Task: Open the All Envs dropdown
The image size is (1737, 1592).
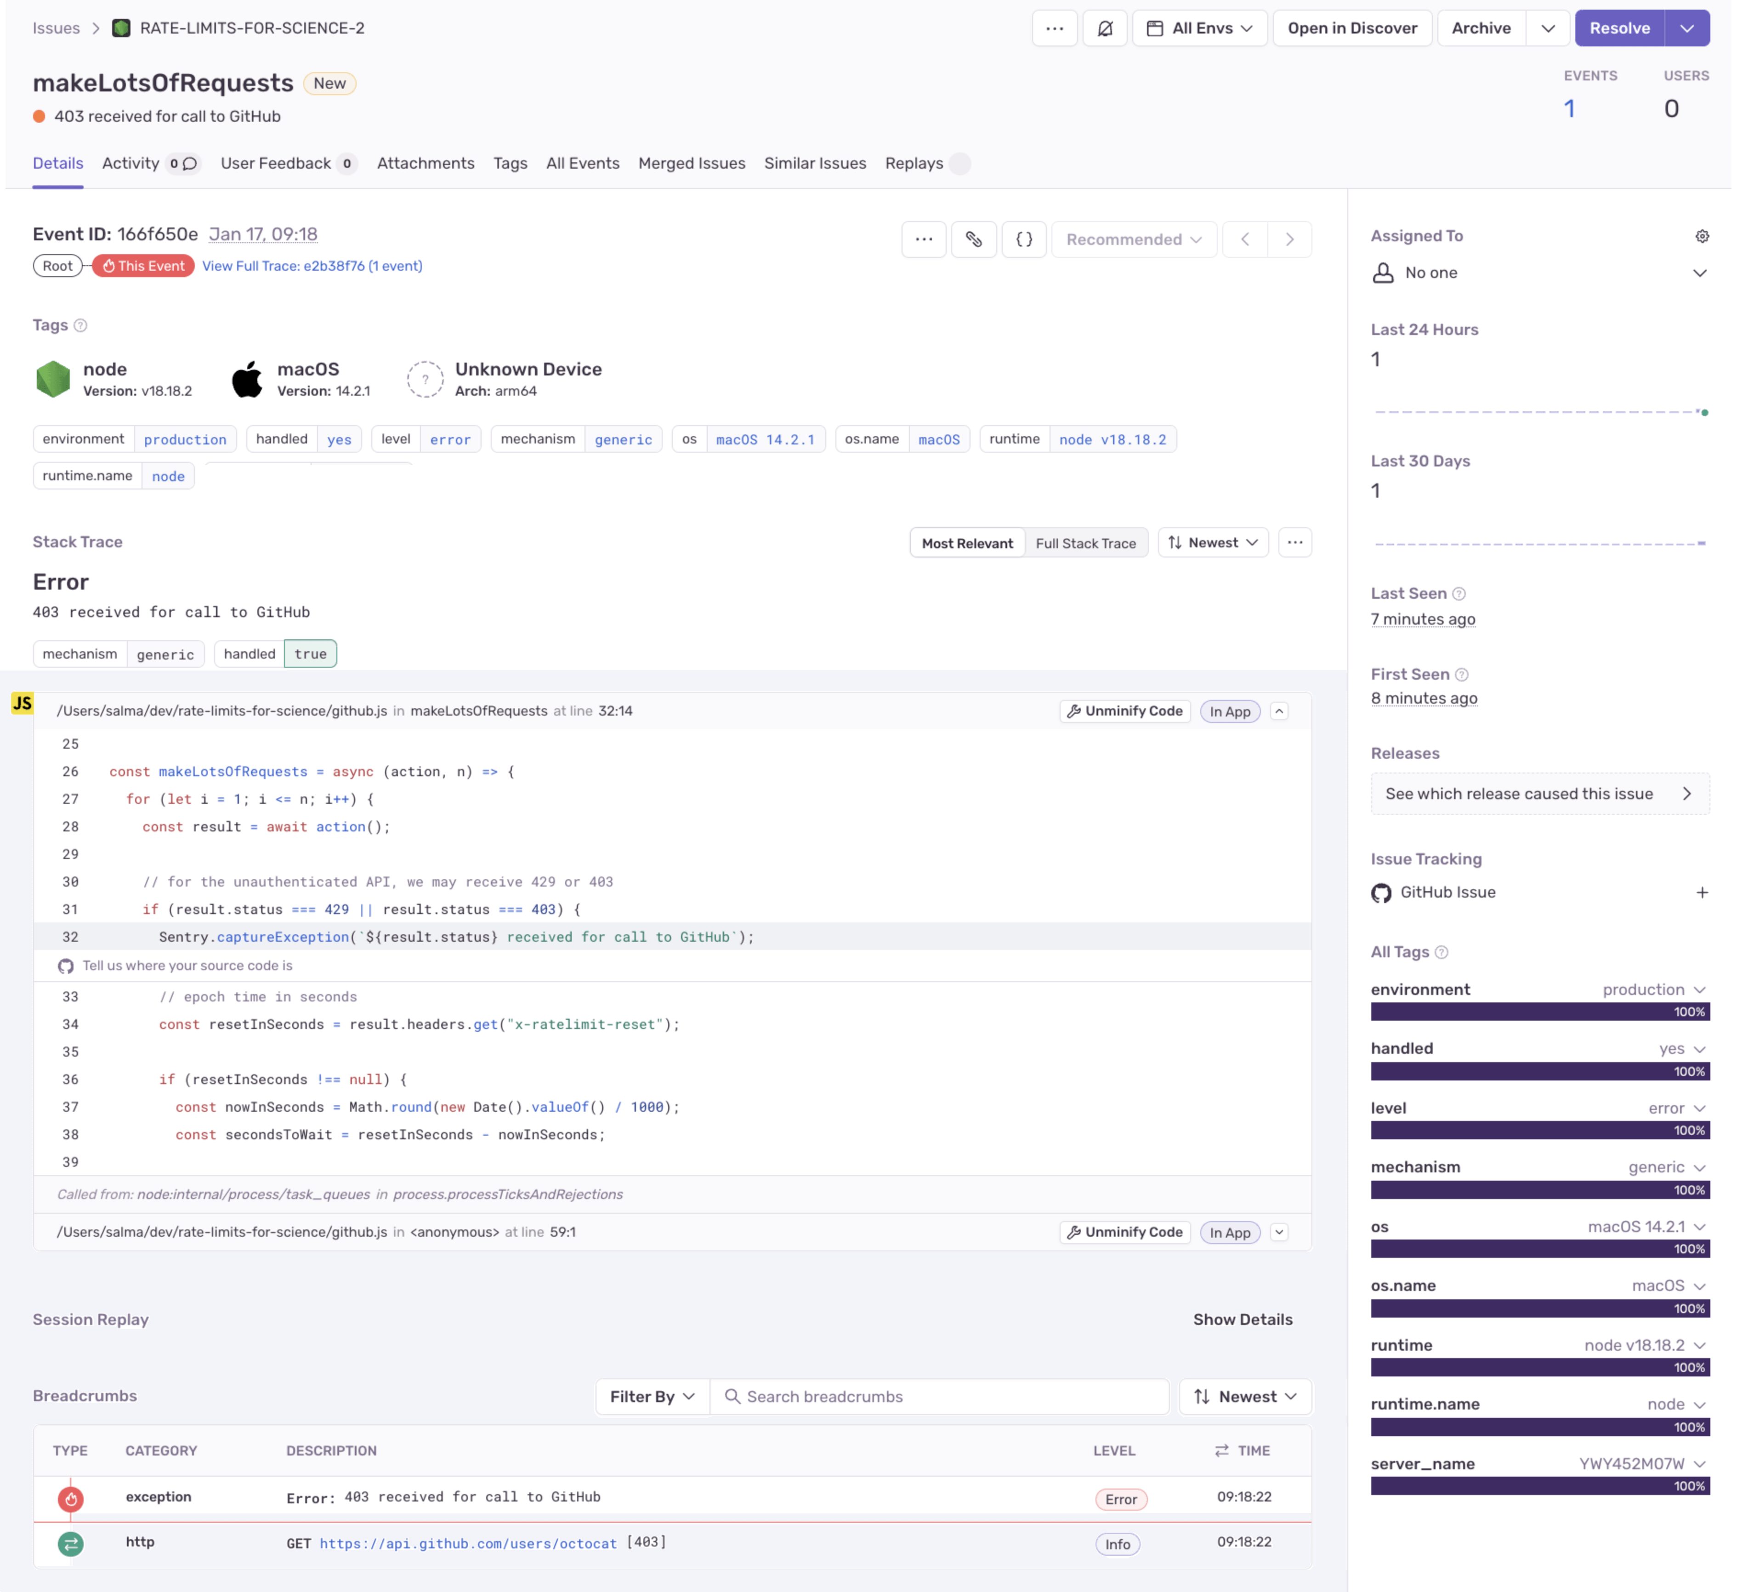Action: click(x=1199, y=28)
